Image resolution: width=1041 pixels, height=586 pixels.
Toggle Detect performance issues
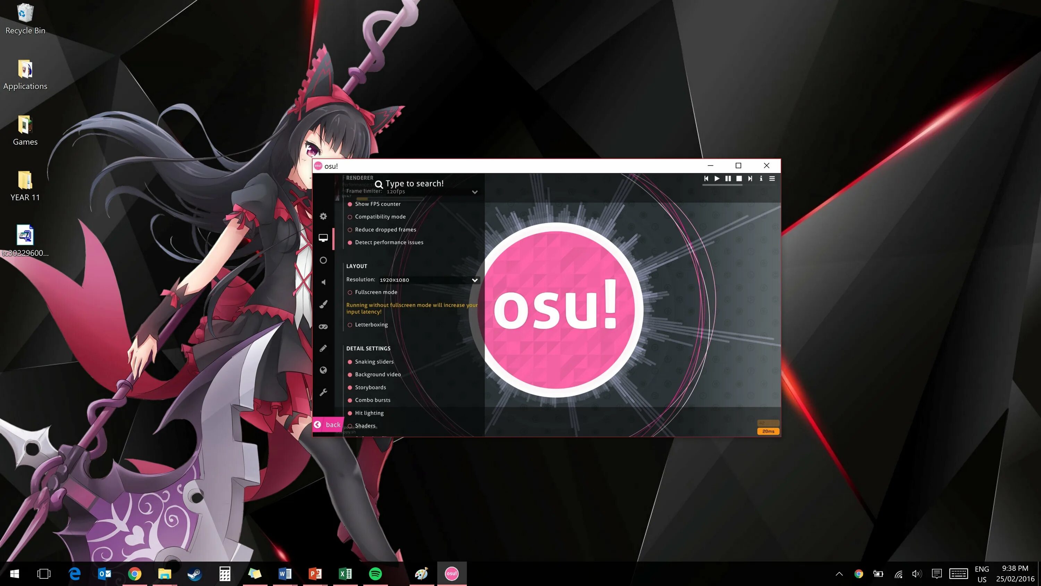tap(385, 242)
